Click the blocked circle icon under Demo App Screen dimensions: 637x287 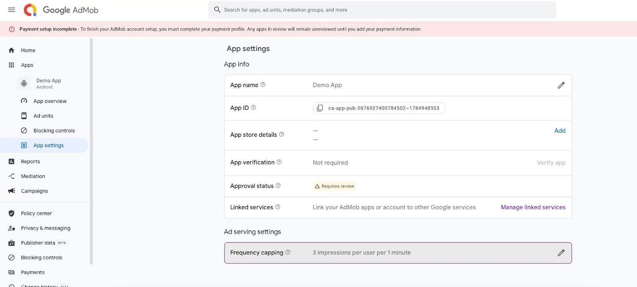point(24,130)
